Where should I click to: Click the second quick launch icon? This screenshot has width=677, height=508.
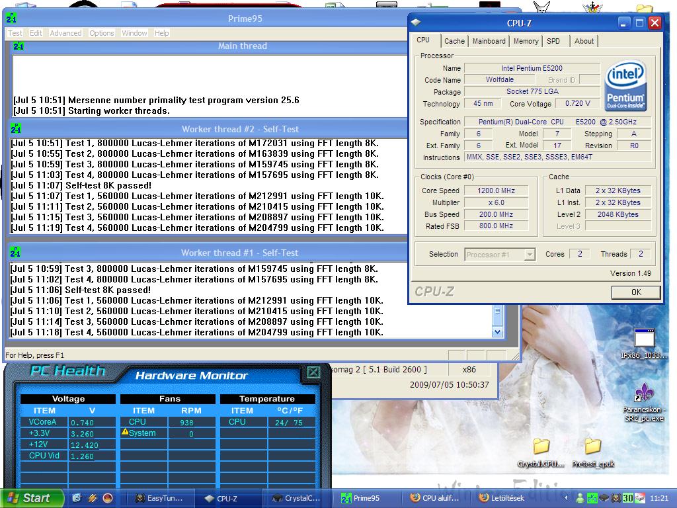point(93,498)
